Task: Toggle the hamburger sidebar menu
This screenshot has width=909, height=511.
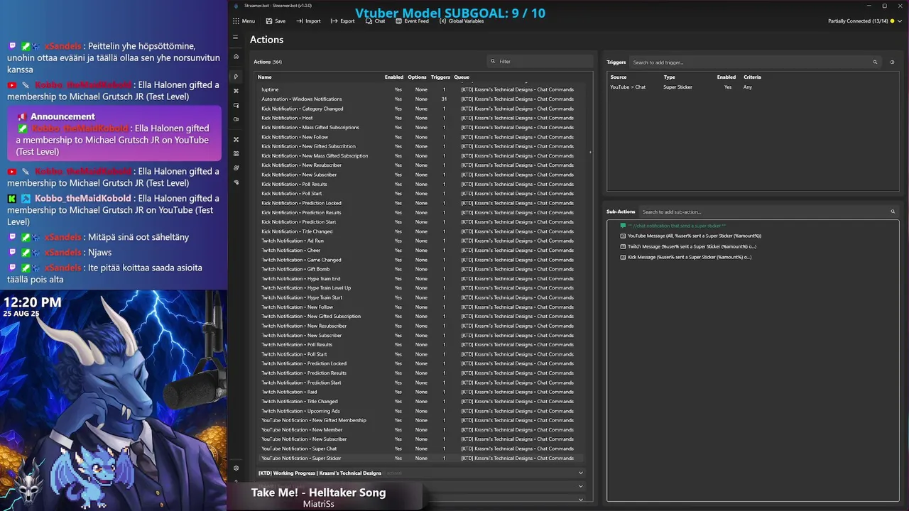Action: (236, 37)
